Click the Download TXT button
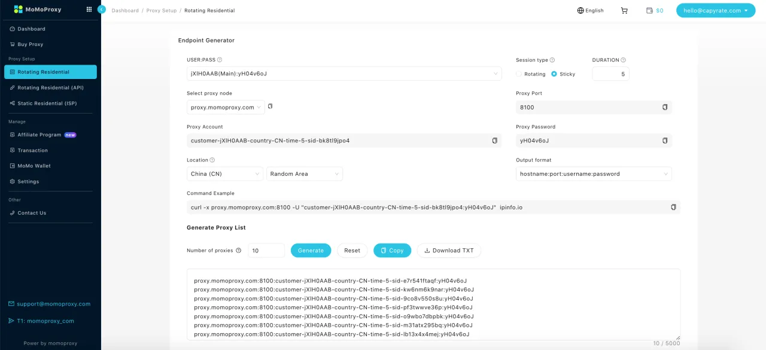 click(x=449, y=251)
